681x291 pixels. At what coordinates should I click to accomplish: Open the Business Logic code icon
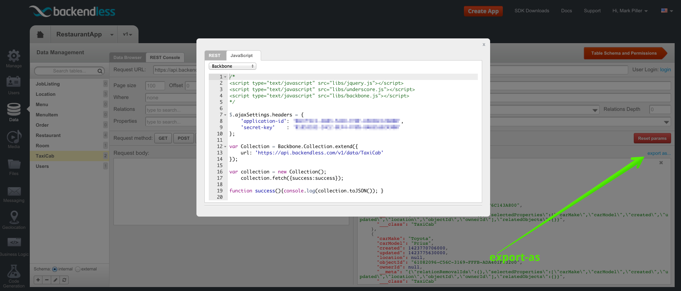pyautogui.click(x=13, y=242)
